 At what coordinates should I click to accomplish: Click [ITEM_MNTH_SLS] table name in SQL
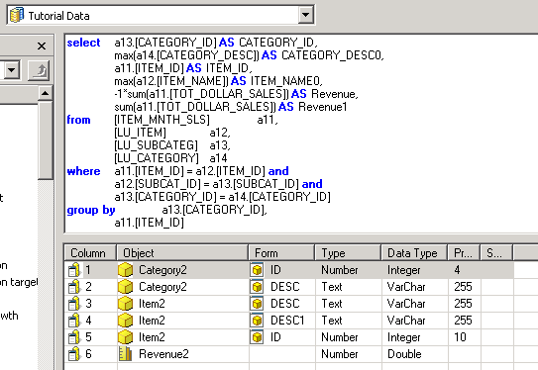161,120
